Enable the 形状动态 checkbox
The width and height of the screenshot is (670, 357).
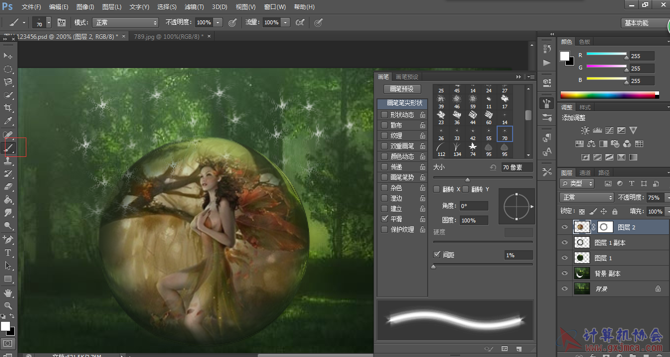coord(384,115)
